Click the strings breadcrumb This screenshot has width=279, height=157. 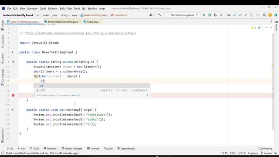[x=65, y=15]
